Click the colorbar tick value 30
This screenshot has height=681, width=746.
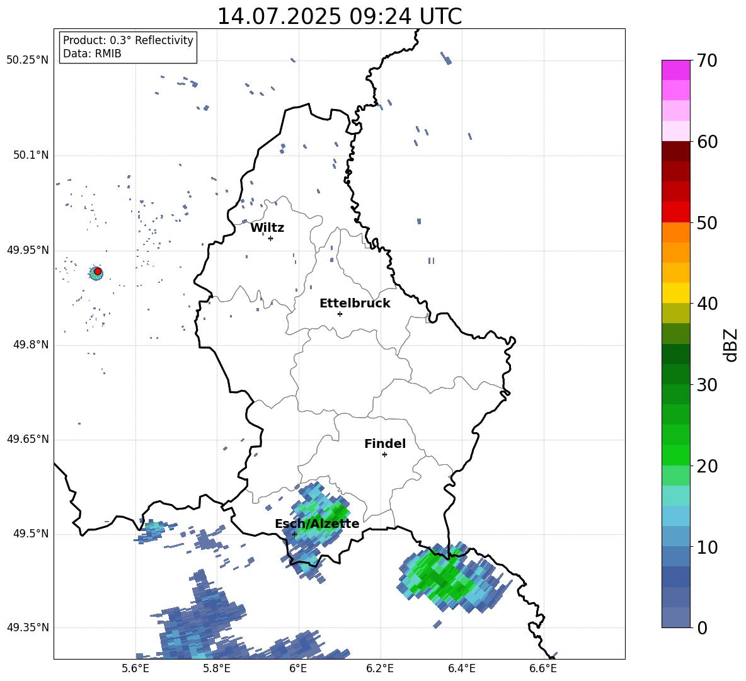[707, 384]
